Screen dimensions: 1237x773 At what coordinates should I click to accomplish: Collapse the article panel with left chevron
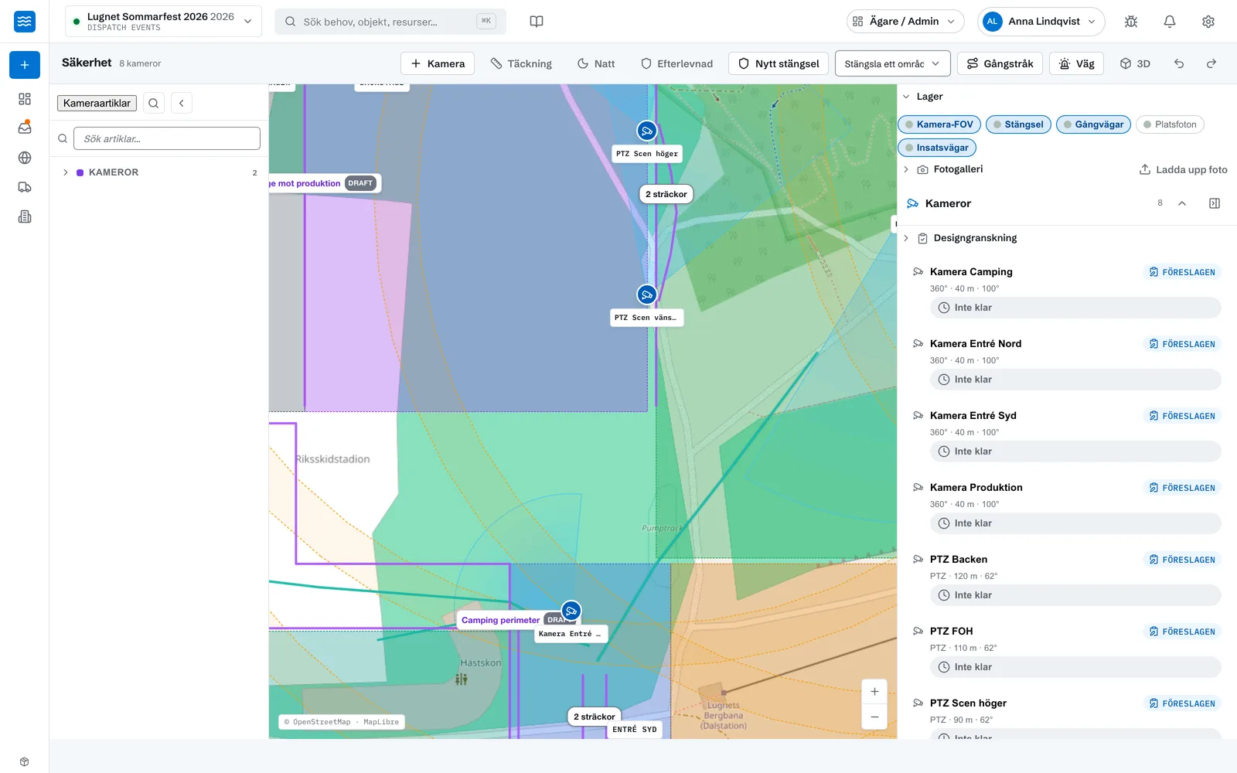point(182,103)
